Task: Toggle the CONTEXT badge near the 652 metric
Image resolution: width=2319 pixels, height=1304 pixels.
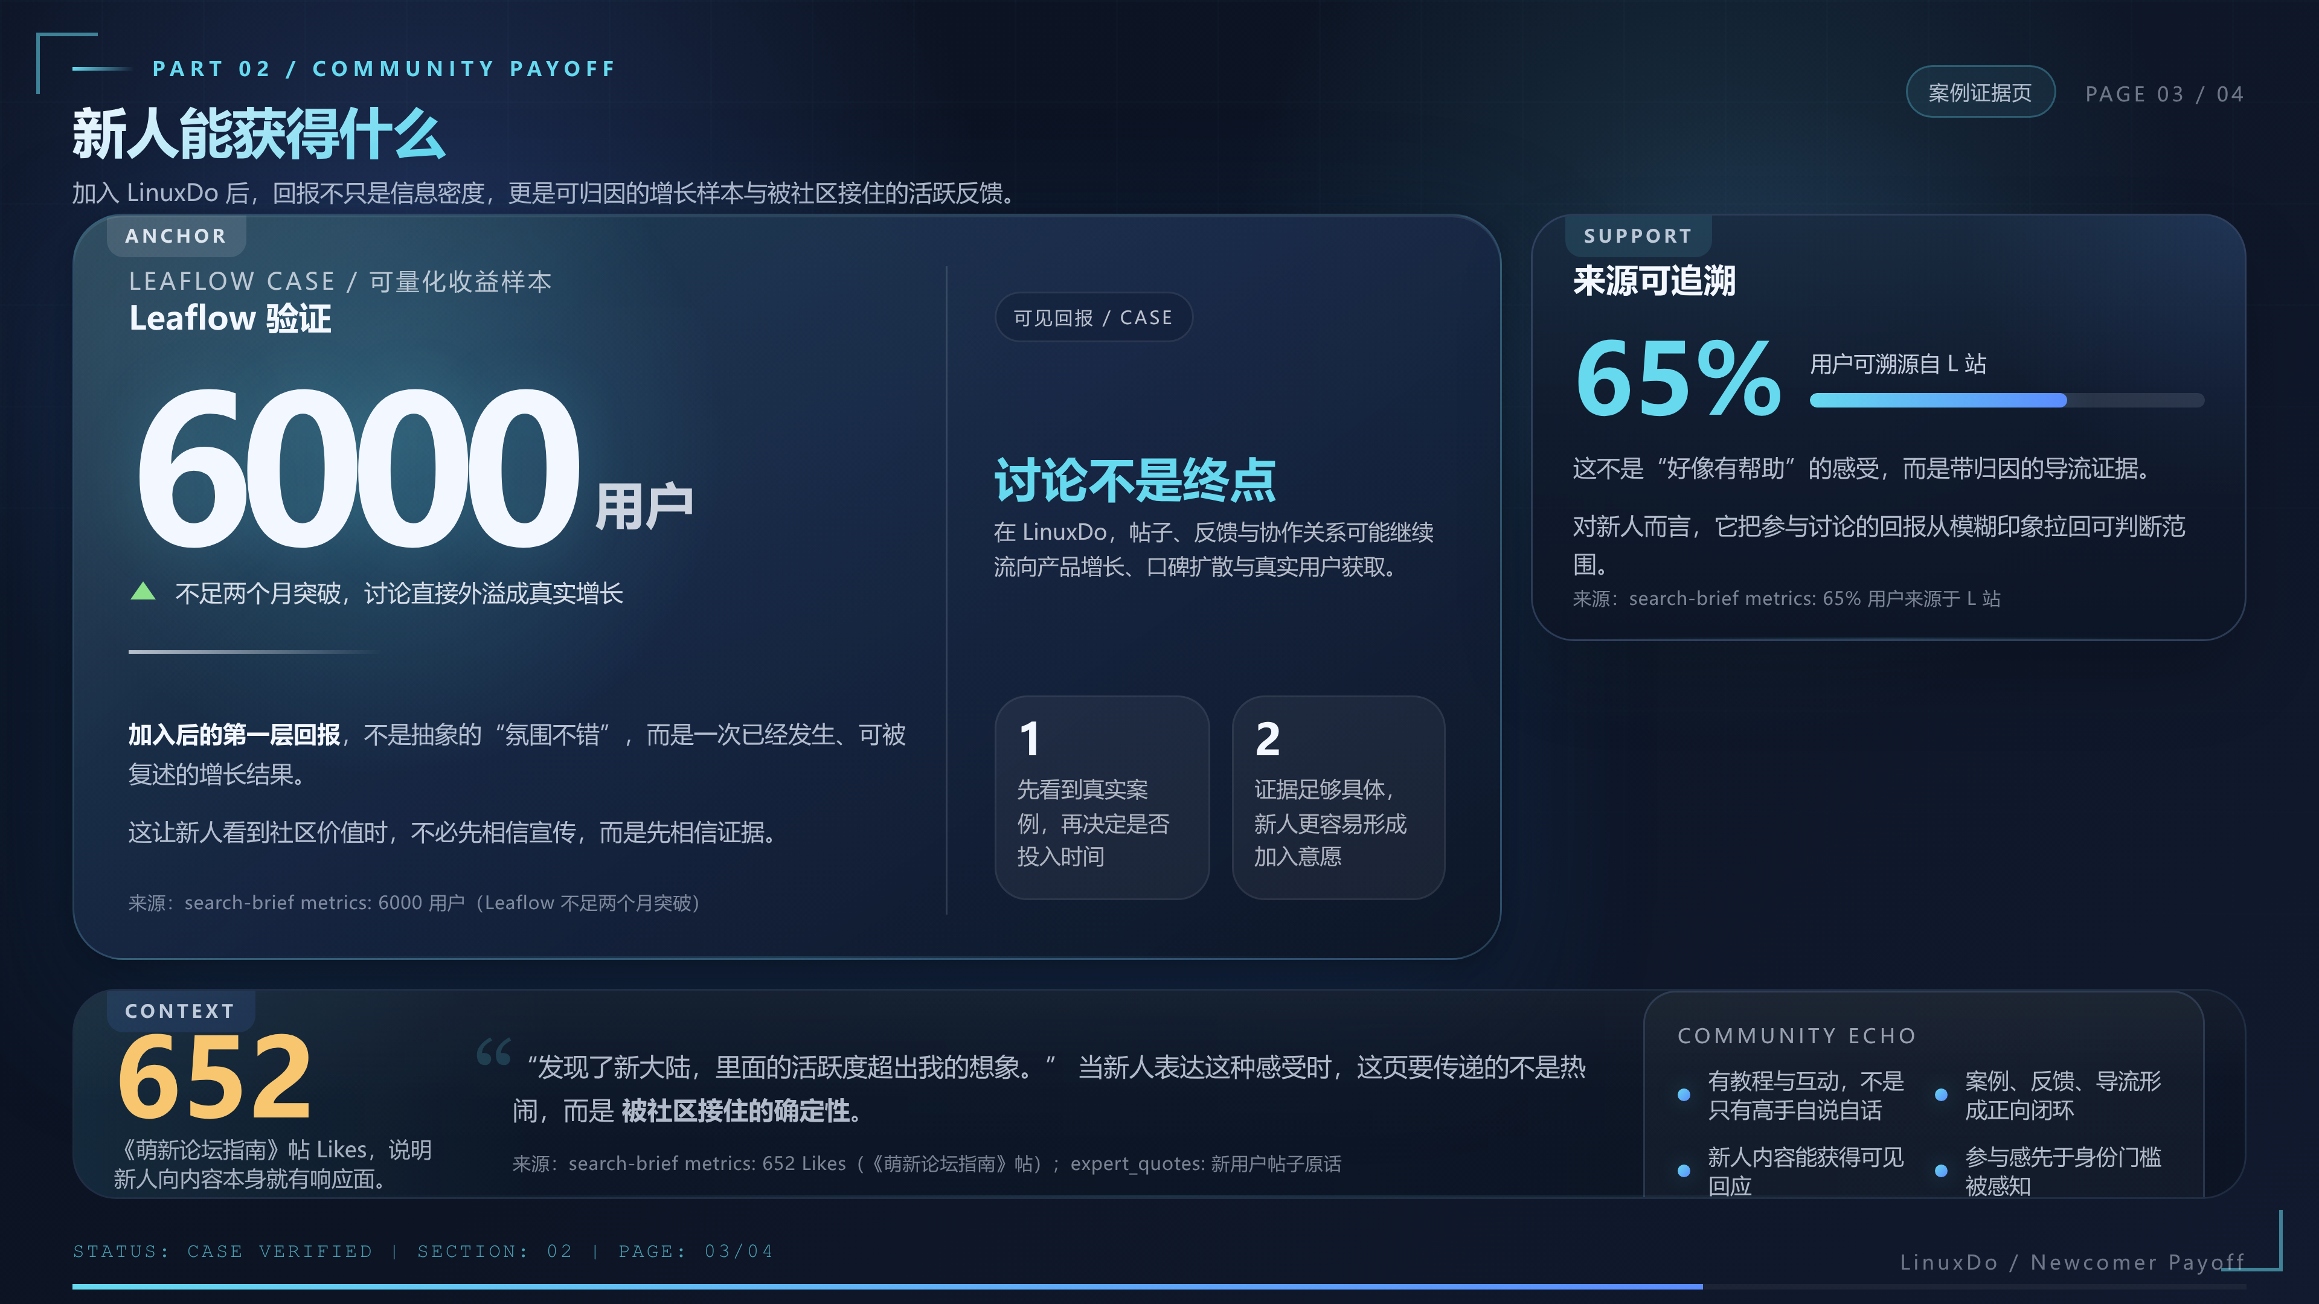Action: [x=180, y=1011]
